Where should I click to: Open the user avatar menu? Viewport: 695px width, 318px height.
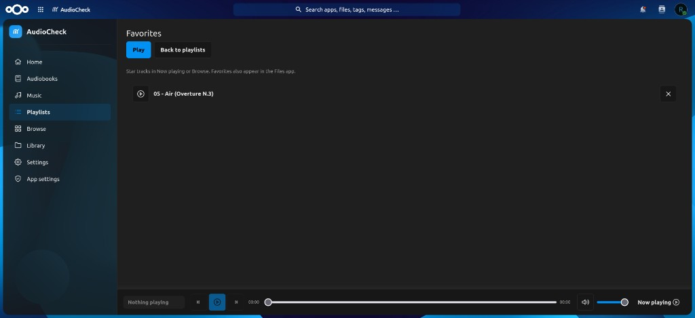[x=681, y=9]
